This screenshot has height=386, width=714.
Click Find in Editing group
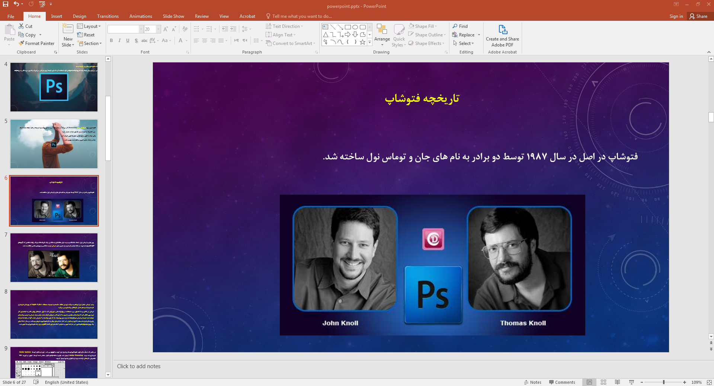tap(460, 26)
